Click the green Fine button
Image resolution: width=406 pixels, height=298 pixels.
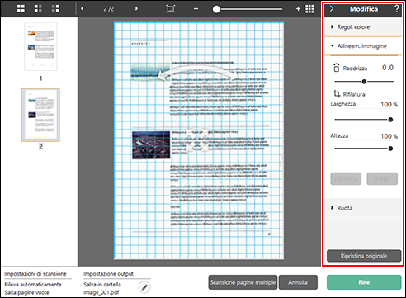pos(364,282)
